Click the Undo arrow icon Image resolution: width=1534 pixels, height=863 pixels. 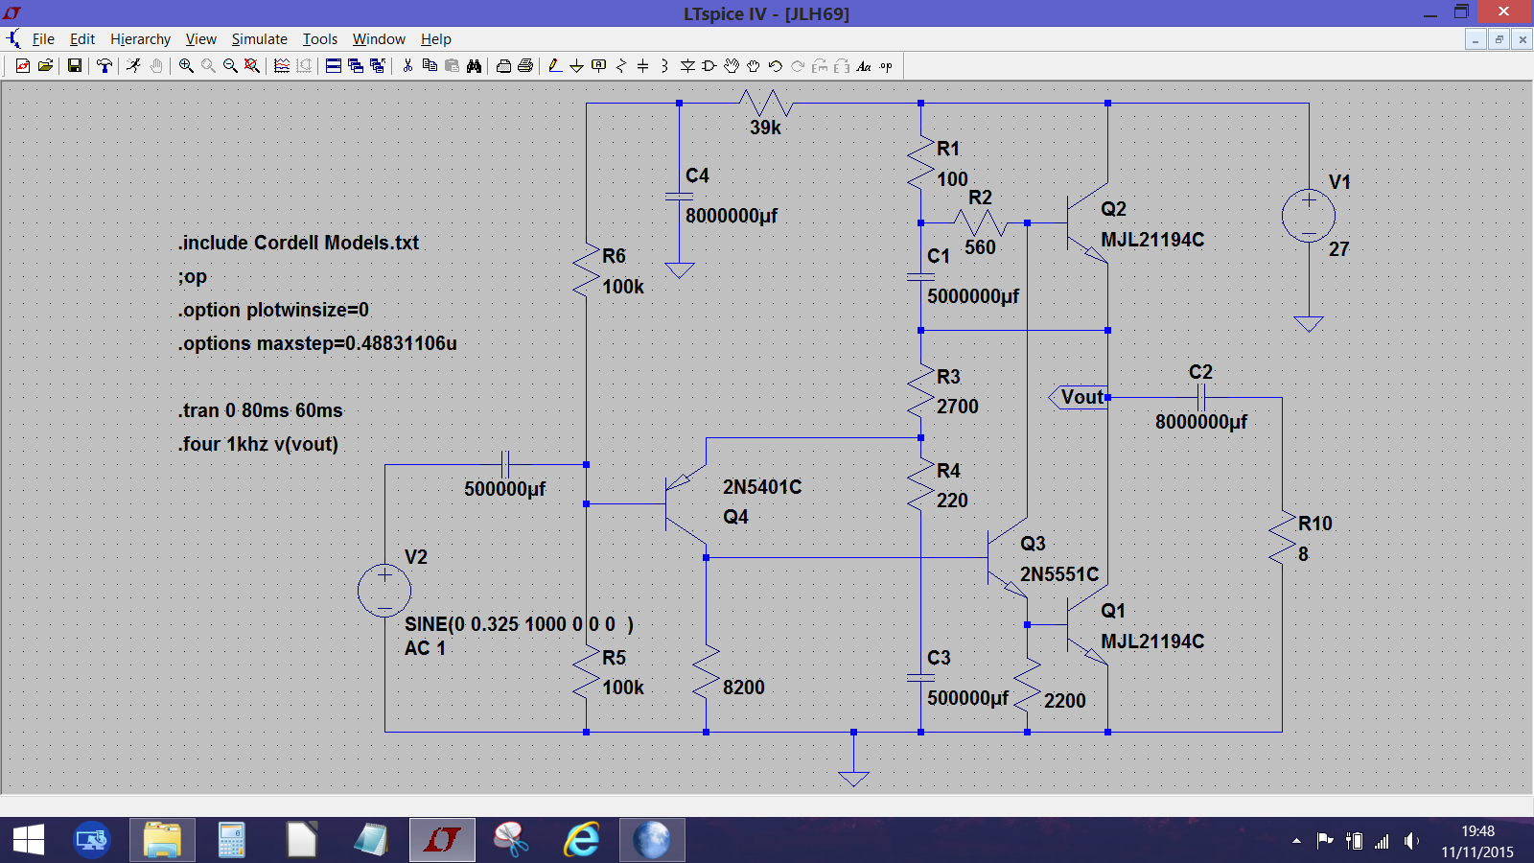coord(776,66)
